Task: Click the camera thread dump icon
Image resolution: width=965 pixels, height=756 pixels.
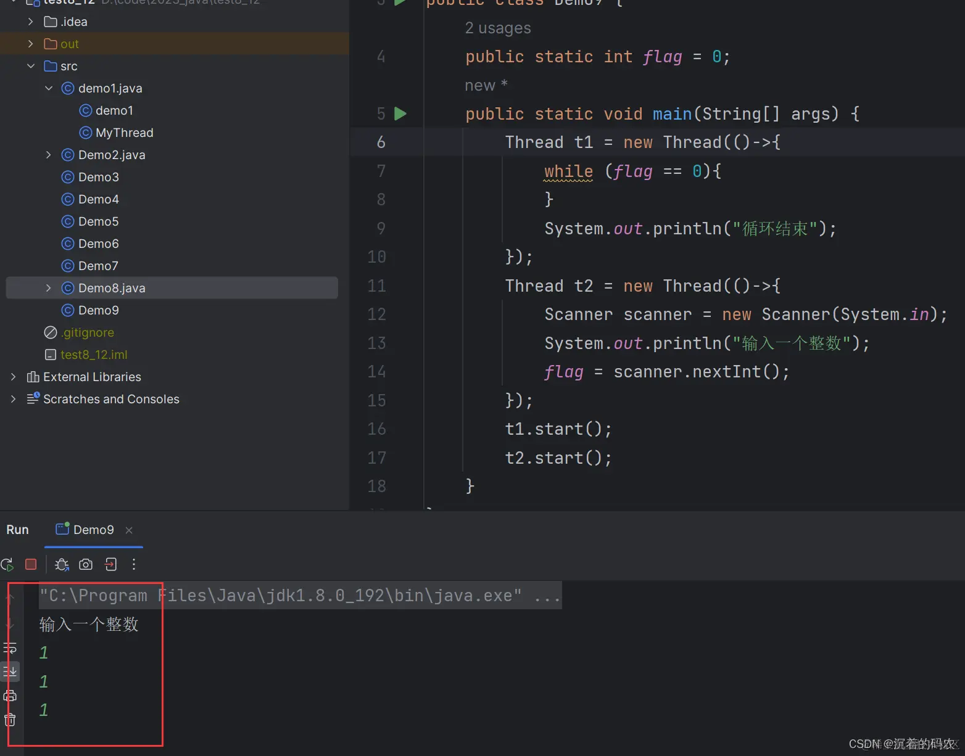Action: [x=86, y=564]
